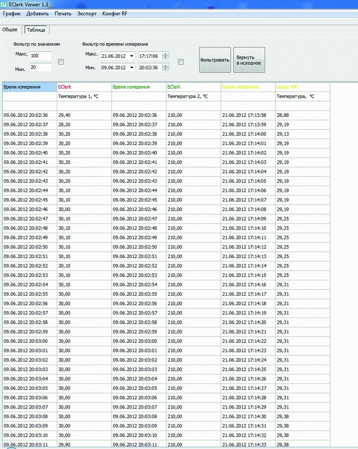Select the 210,00 cell in the 20:02:36 row
The width and height of the screenshot is (358, 449).
click(x=193, y=115)
